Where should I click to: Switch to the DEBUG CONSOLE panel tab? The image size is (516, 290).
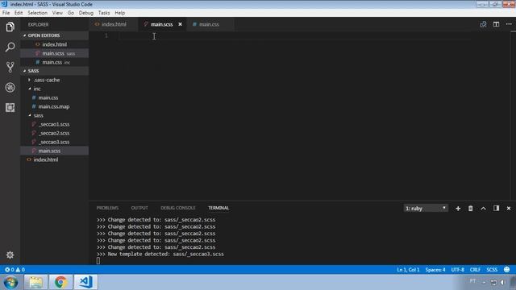point(177,208)
